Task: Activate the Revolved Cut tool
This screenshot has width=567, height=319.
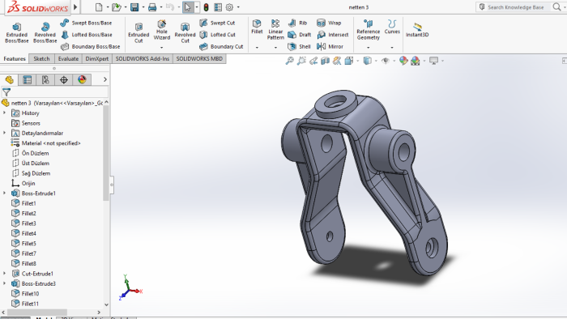Action: point(185,33)
